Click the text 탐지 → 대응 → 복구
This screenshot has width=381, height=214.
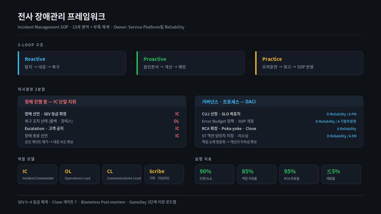coord(42,67)
